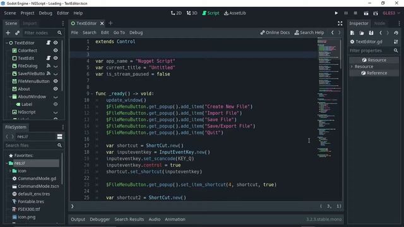The height and width of the screenshot is (227, 404).
Task: Switch to the Node tab
Action: [x=379, y=23]
